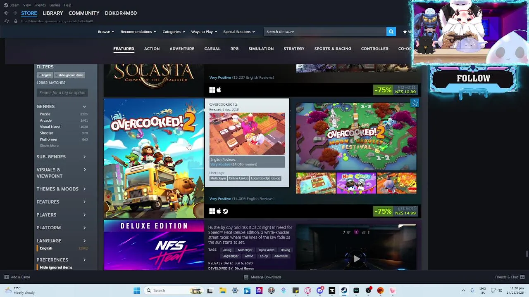Image resolution: width=529 pixels, height=297 pixels.
Task: Click the Online Co-Op tag on Overcooked tooltip
Action: [x=238, y=178]
